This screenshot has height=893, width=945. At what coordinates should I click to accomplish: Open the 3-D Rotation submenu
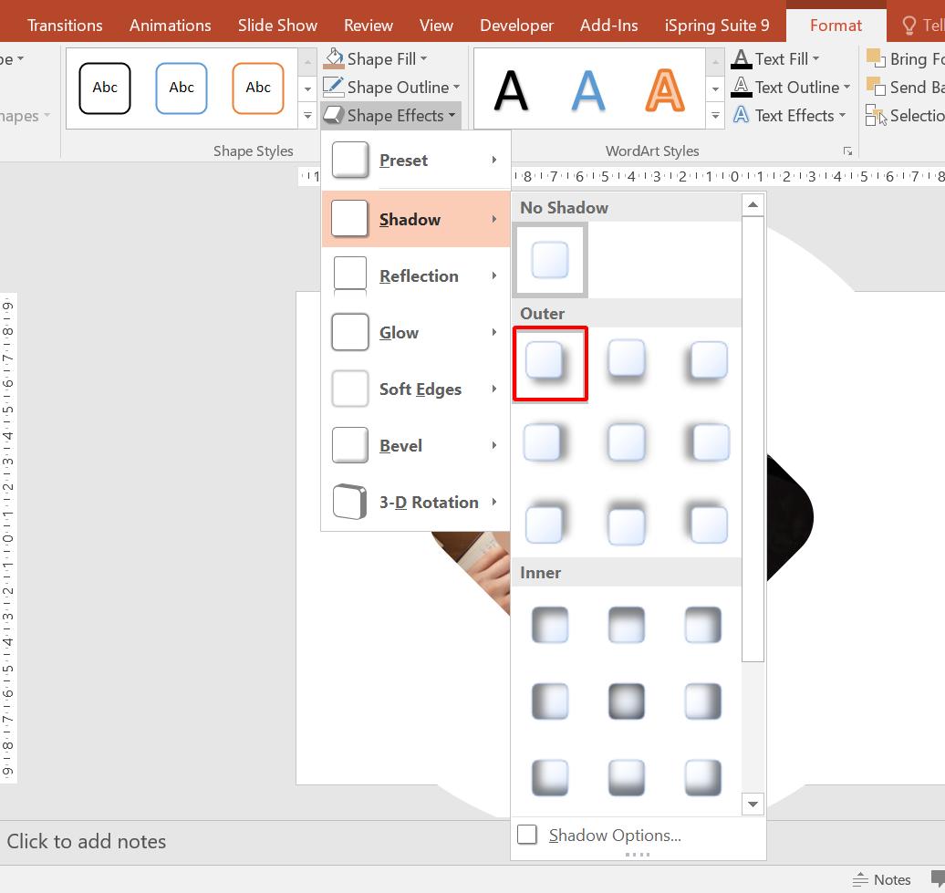click(x=429, y=502)
